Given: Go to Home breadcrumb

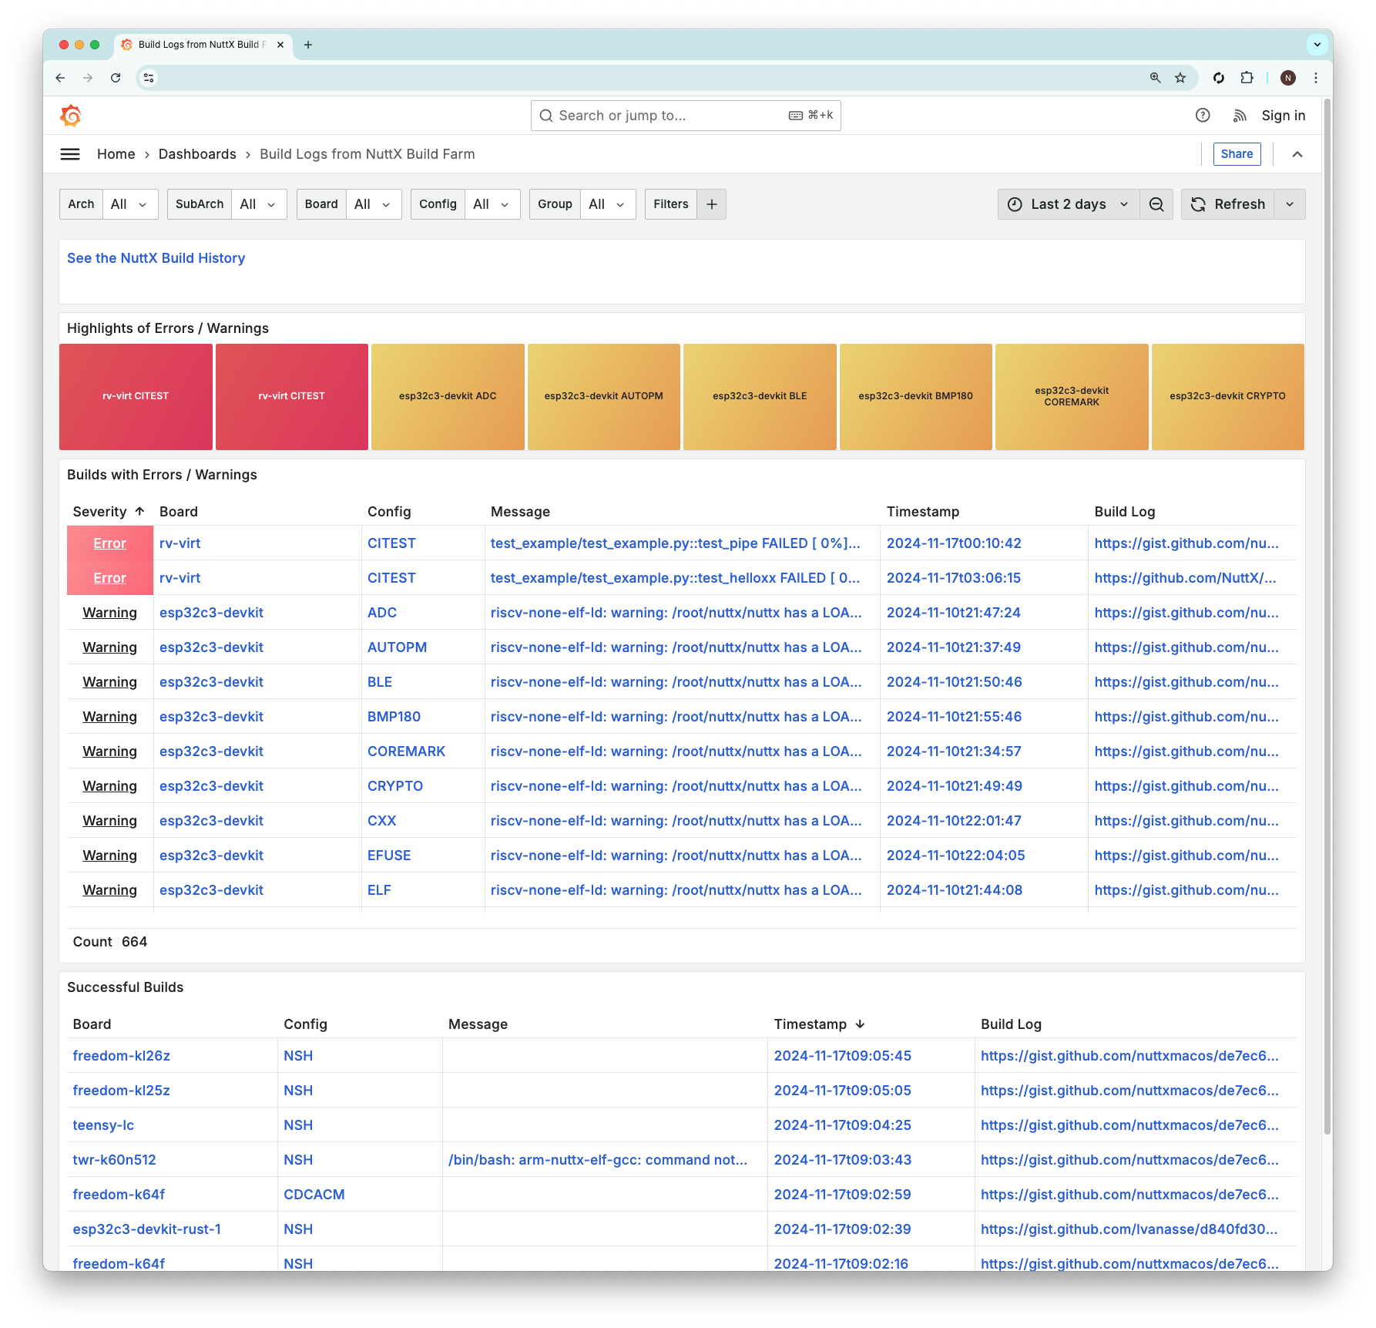Looking at the screenshot, I should 116,154.
